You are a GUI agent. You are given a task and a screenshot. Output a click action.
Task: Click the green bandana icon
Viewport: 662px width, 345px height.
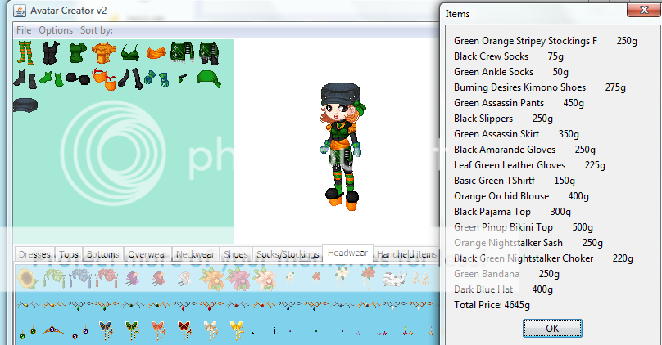point(209,78)
